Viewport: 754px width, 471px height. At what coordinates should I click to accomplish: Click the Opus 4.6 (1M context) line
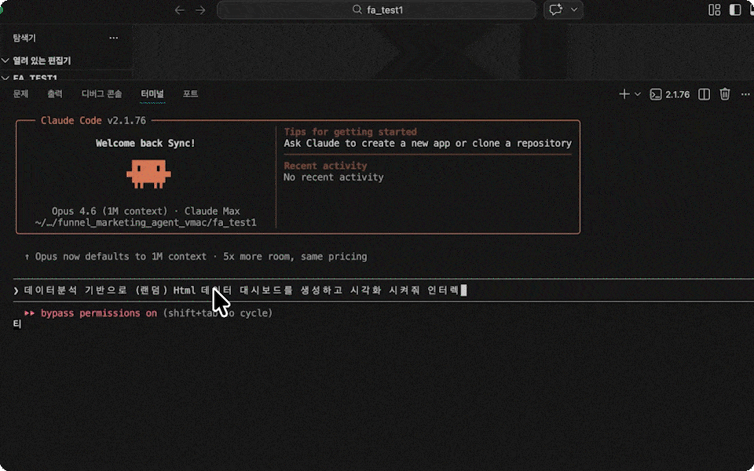(146, 211)
